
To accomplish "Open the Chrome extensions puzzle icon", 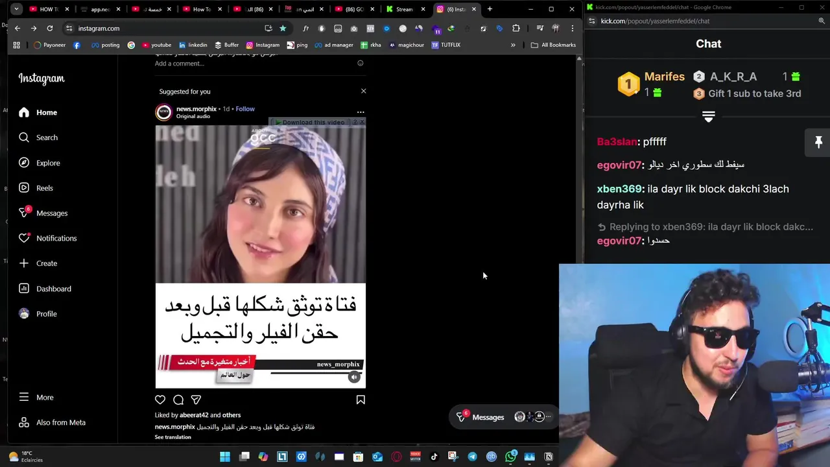I will coord(516,29).
